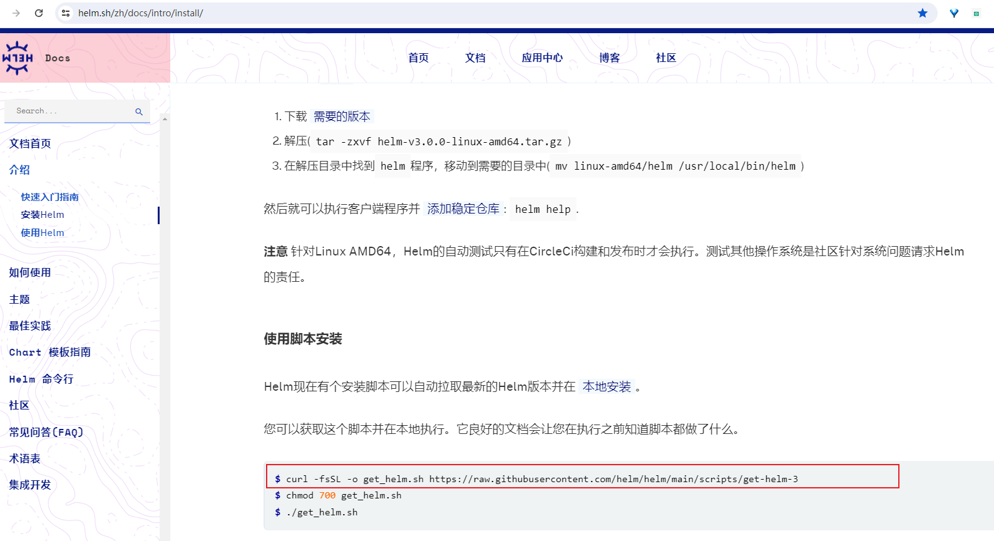Click the helm help code text

pyautogui.click(x=543, y=209)
